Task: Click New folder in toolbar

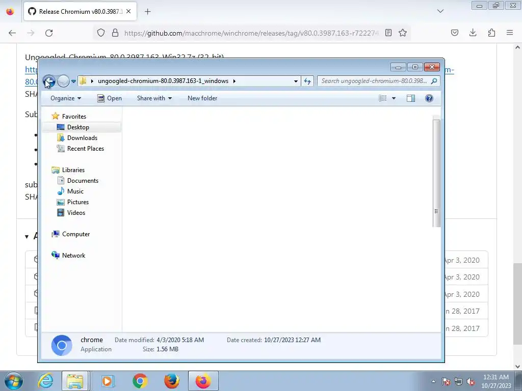Action: [202, 98]
